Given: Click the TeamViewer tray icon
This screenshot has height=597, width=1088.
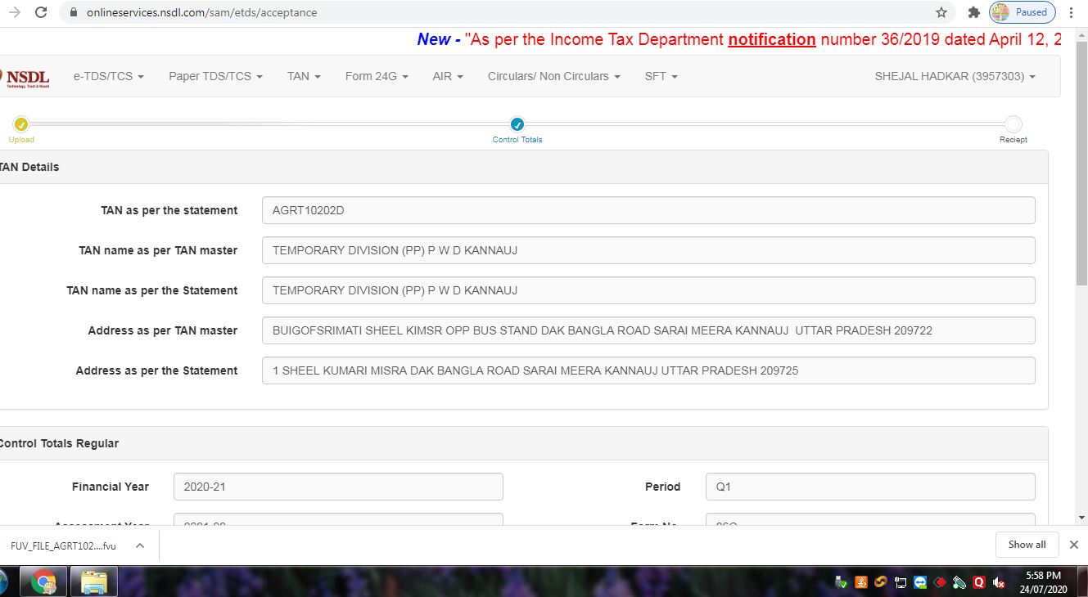Looking at the screenshot, I should click(919, 582).
